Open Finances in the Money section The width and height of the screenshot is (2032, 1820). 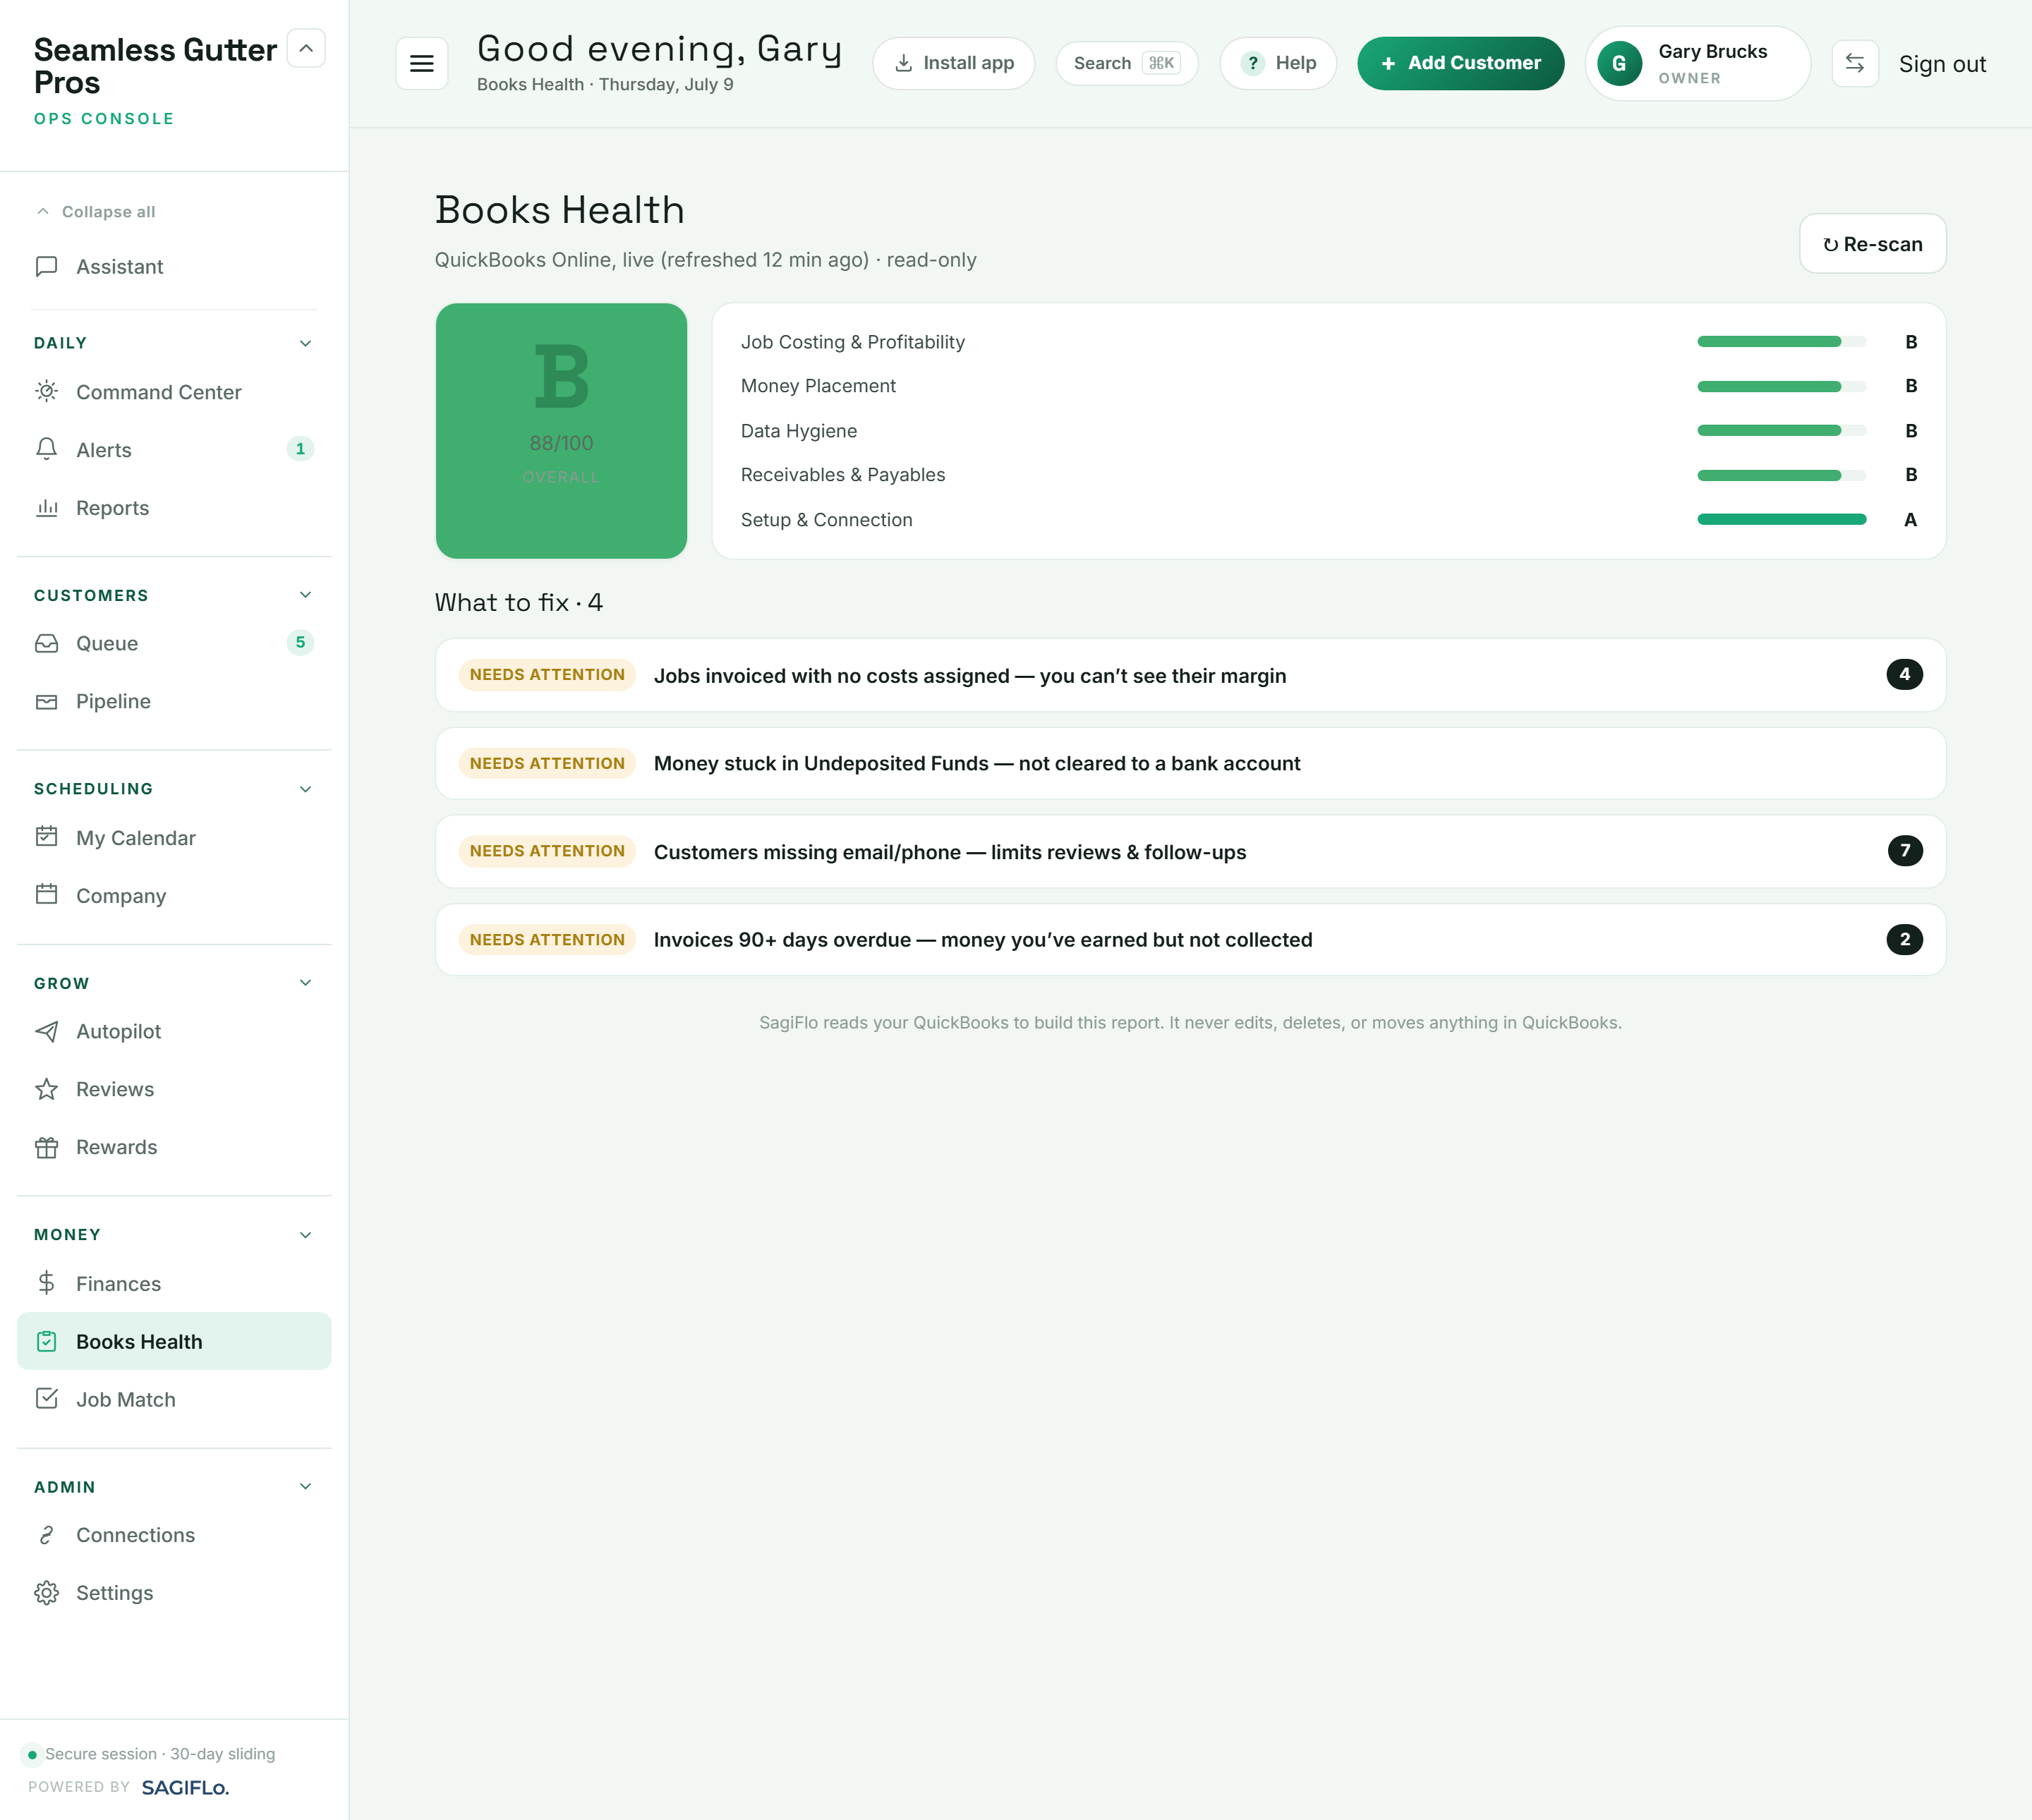pos(174,1283)
